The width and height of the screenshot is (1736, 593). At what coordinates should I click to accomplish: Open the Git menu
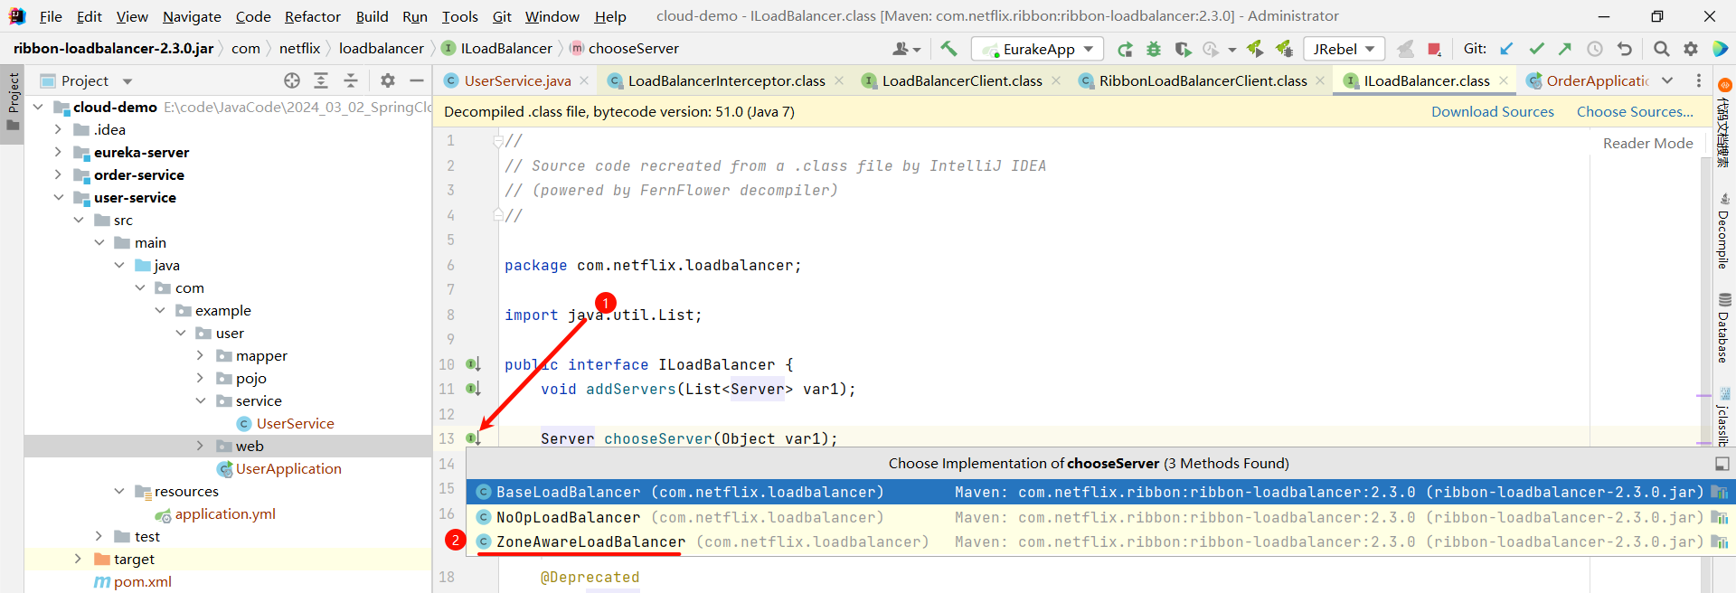tap(502, 16)
